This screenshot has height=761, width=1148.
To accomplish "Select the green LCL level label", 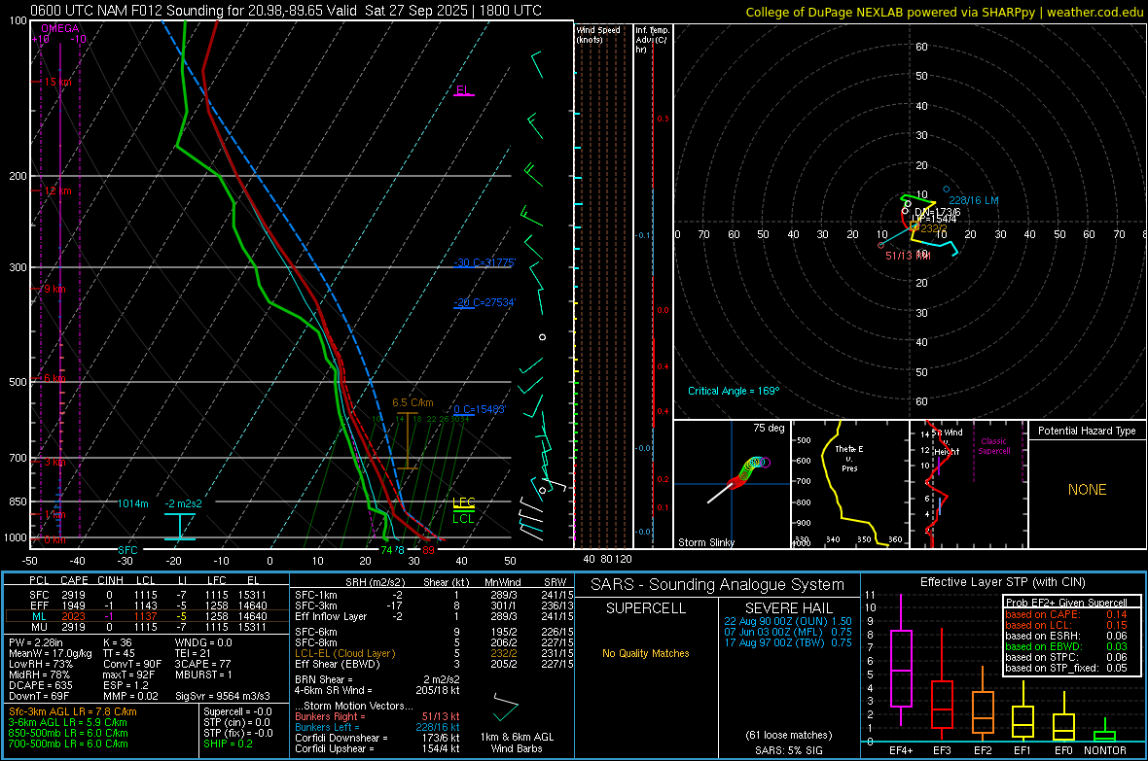I will tap(463, 519).
